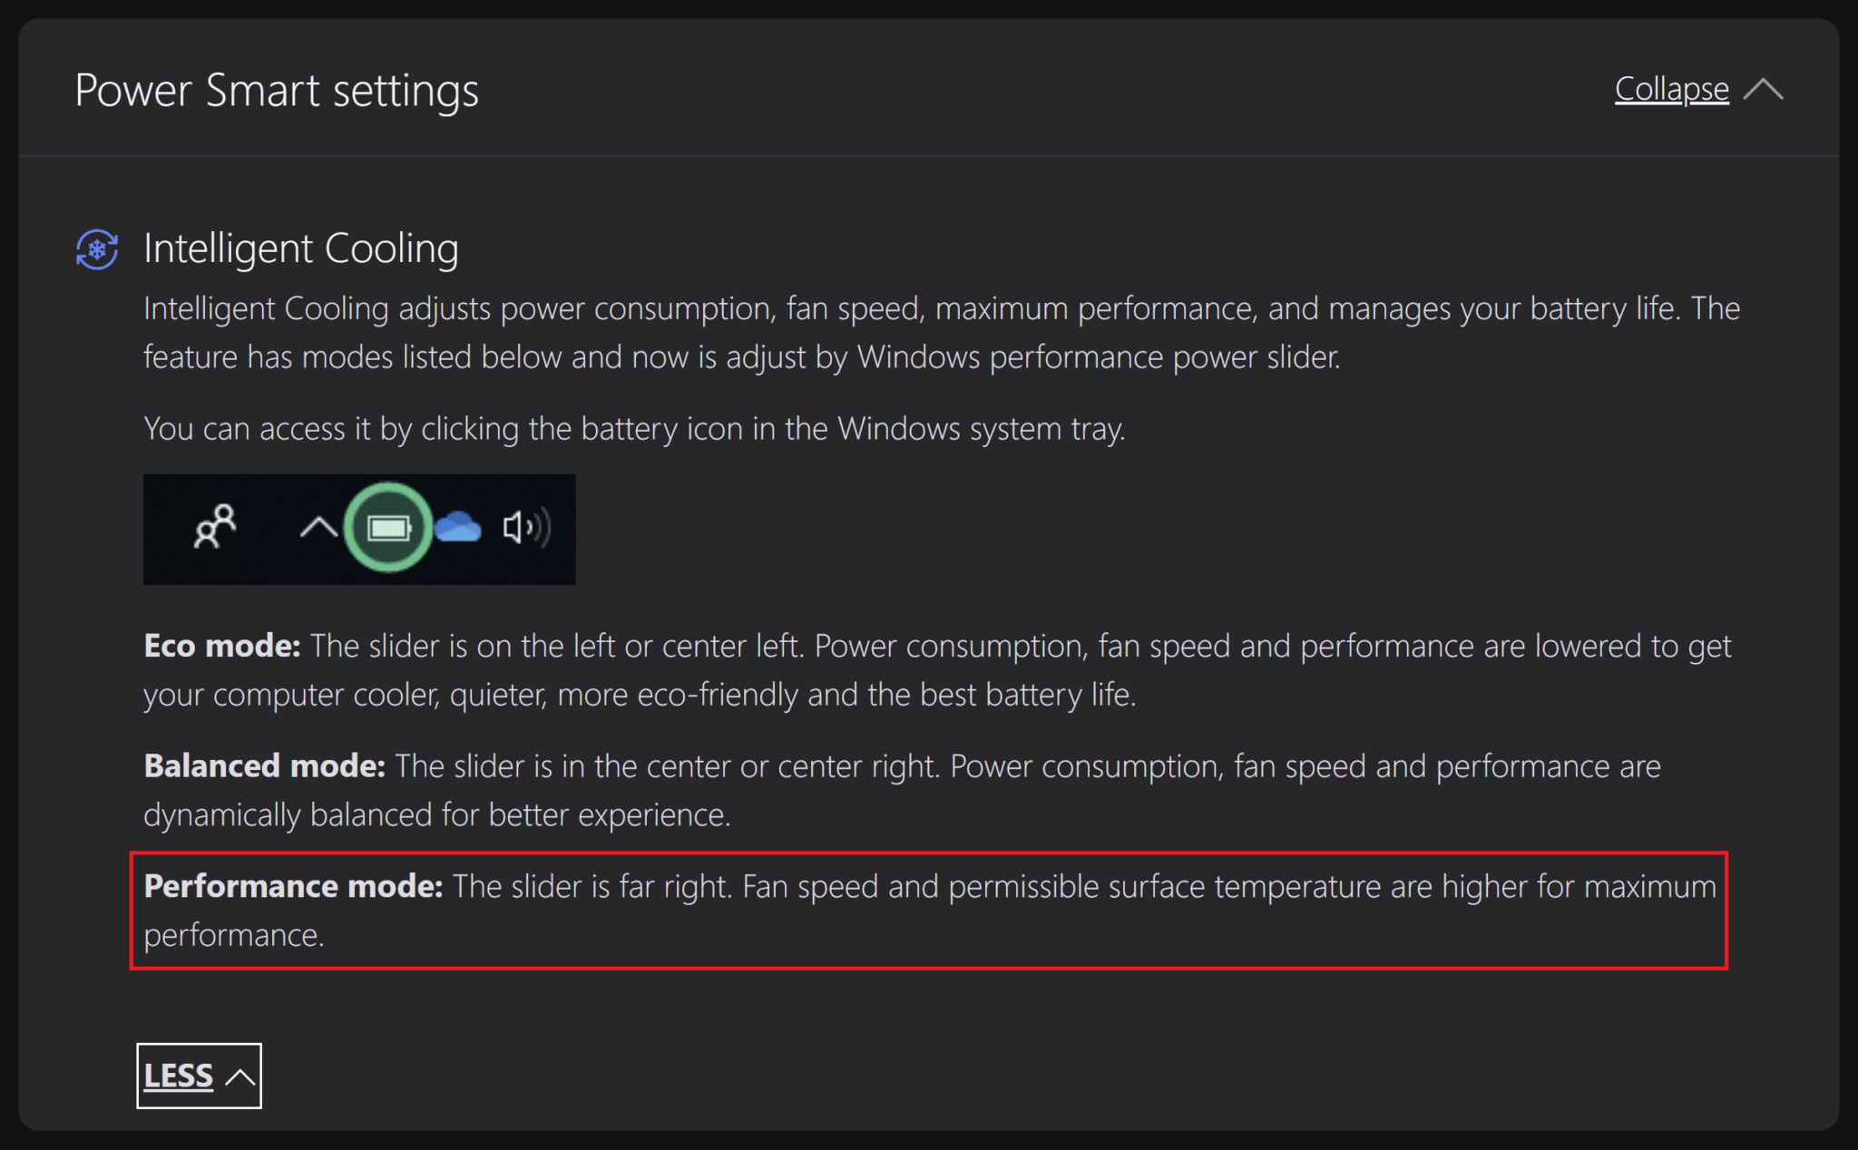Click the blue OneDrive cloud icon

pos(458,527)
